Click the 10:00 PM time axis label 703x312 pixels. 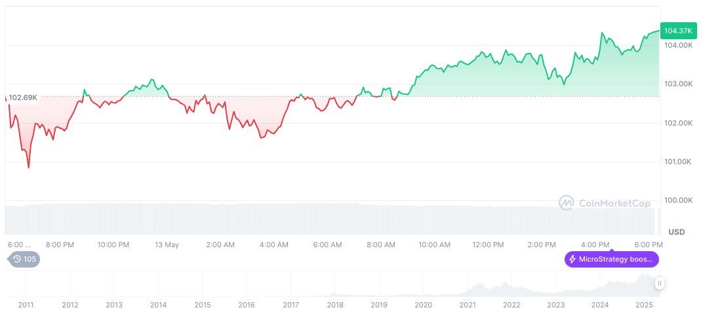click(x=113, y=245)
